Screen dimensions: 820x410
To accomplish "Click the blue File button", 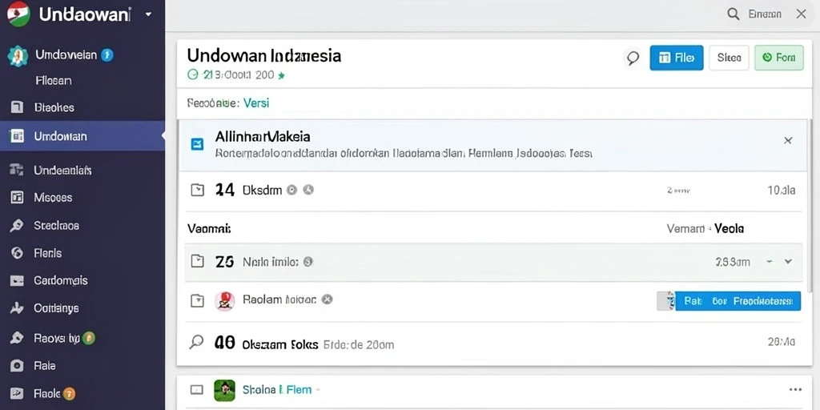I will (676, 58).
